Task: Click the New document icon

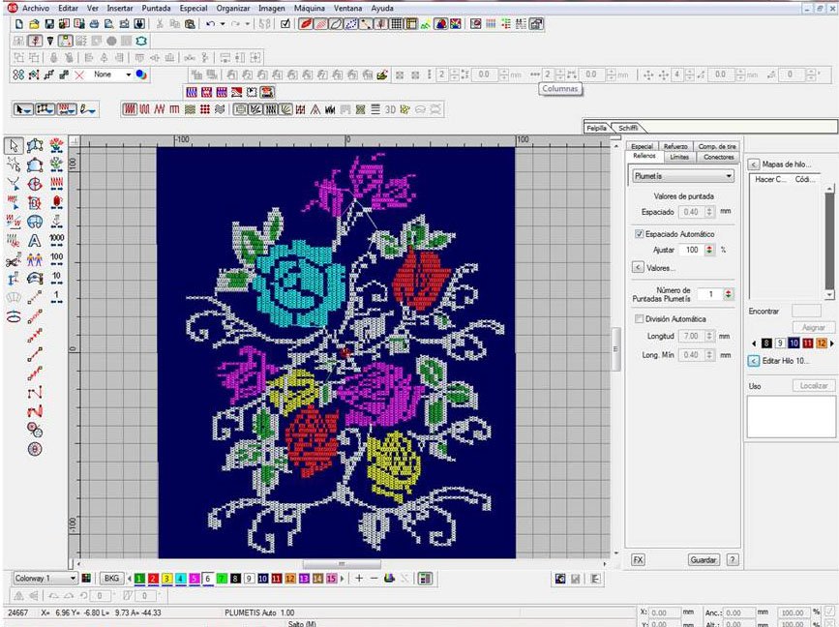Action: click(19, 24)
